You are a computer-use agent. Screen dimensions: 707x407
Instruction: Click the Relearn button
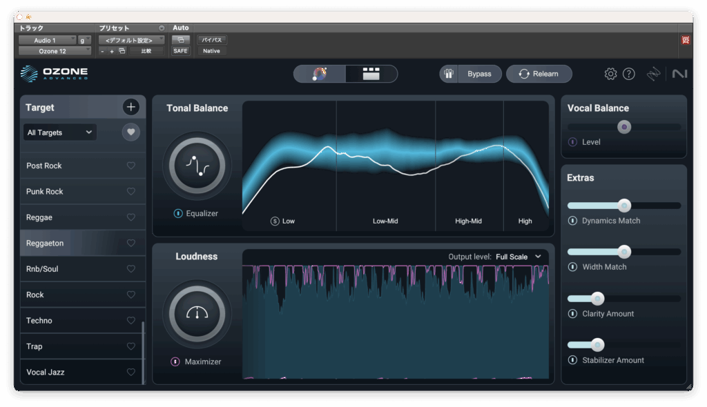(539, 74)
